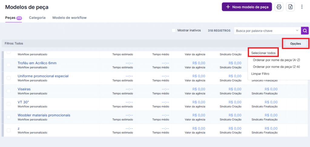
Task: Export list with the Excel icon
Action: [x=290, y=7]
